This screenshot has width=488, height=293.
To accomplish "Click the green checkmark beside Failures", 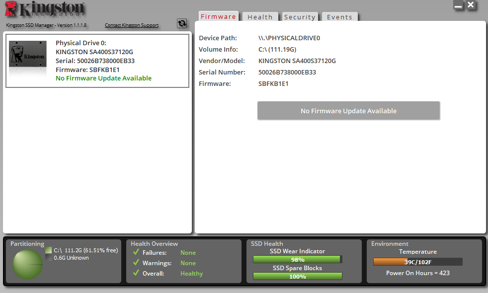I will pos(136,252).
